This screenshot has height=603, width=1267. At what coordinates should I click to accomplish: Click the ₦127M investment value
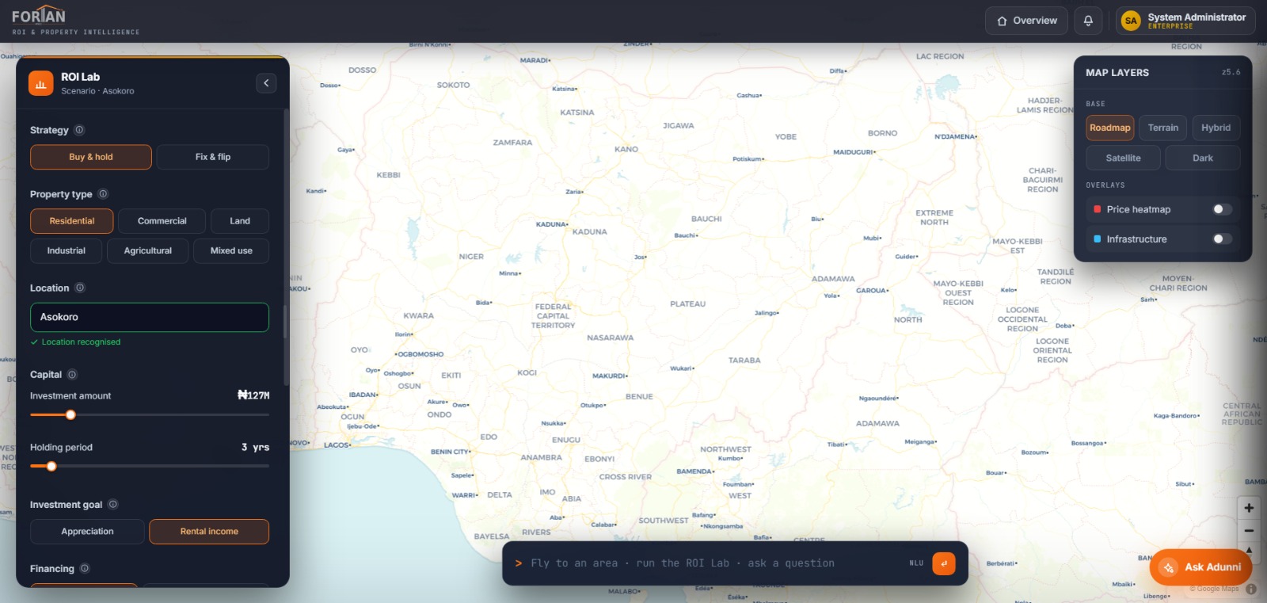click(x=253, y=395)
